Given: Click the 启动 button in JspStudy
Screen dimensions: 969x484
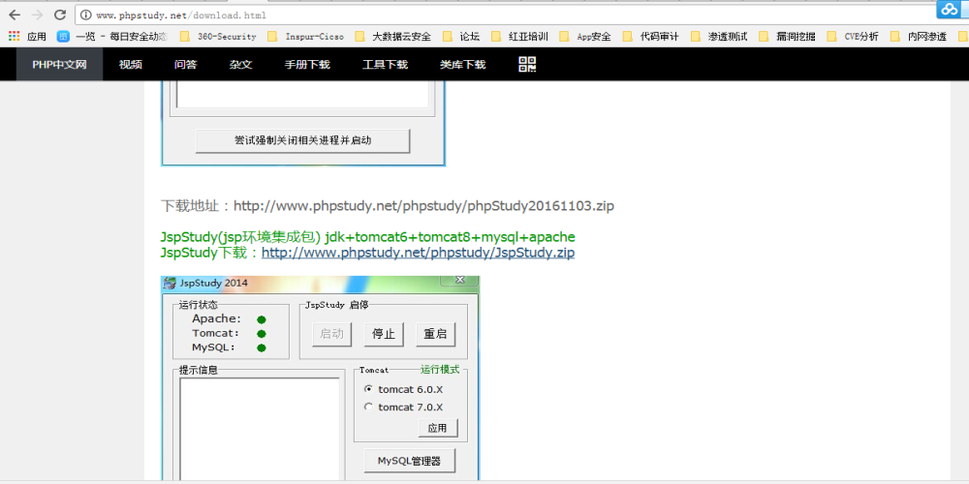Looking at the screenshot, I should coord(331,335).
